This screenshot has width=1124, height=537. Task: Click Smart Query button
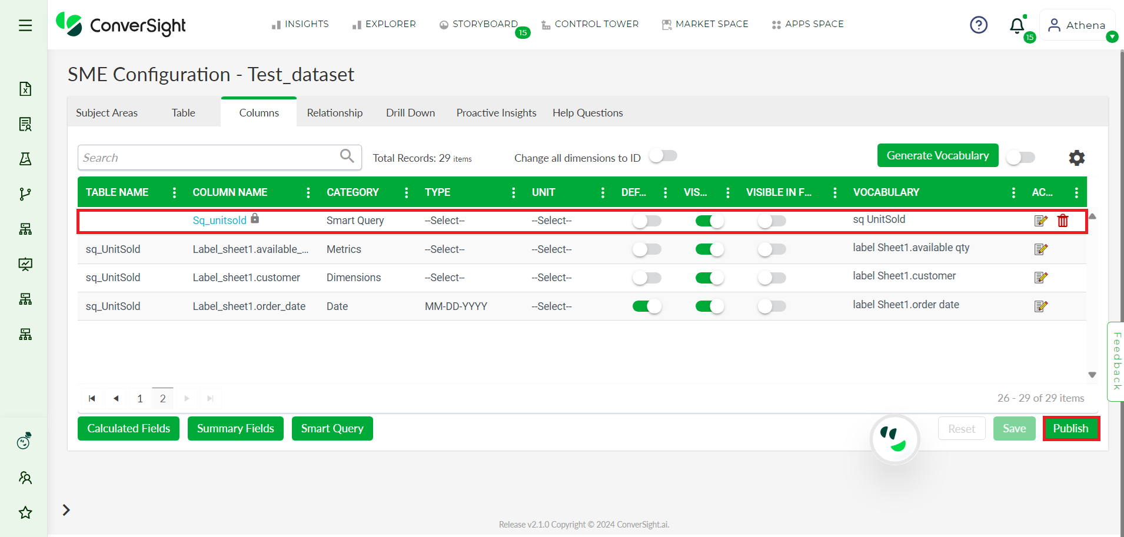click(332, 428)
